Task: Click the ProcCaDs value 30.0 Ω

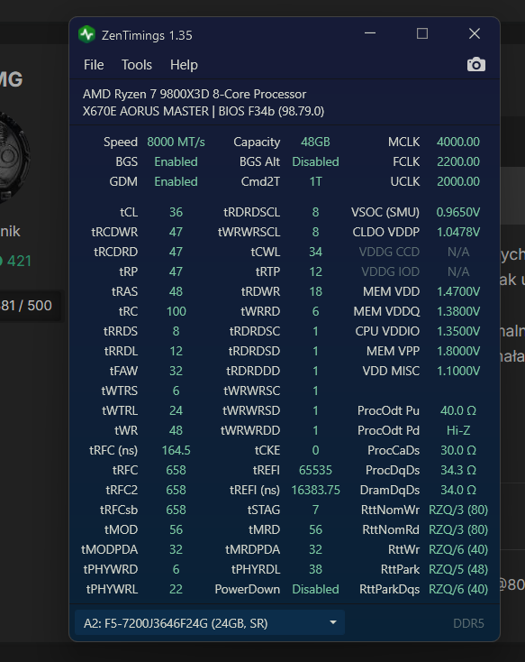Action: tap(458, 450)
